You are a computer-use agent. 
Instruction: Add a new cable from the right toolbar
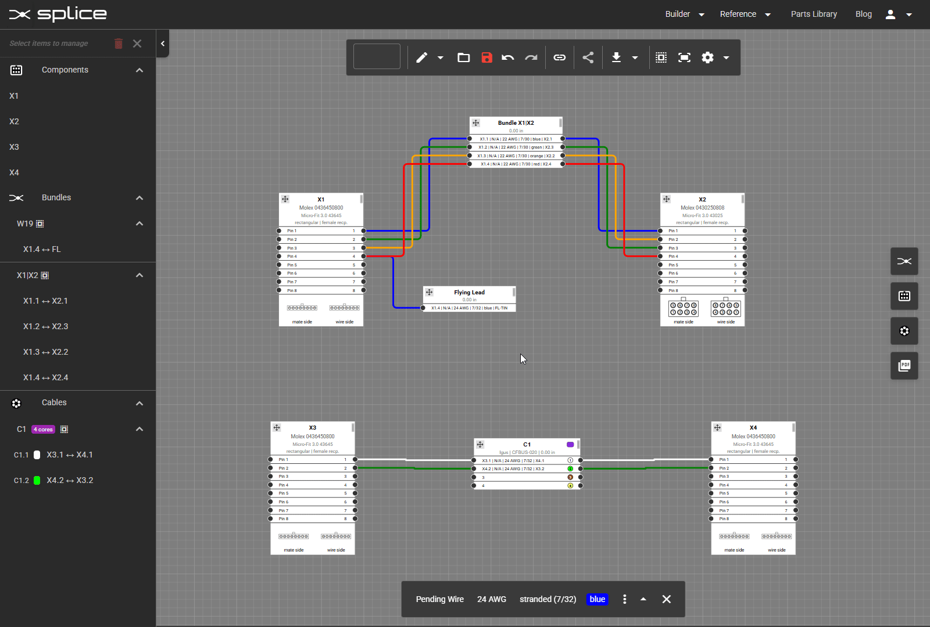click(x=904, y=331)
